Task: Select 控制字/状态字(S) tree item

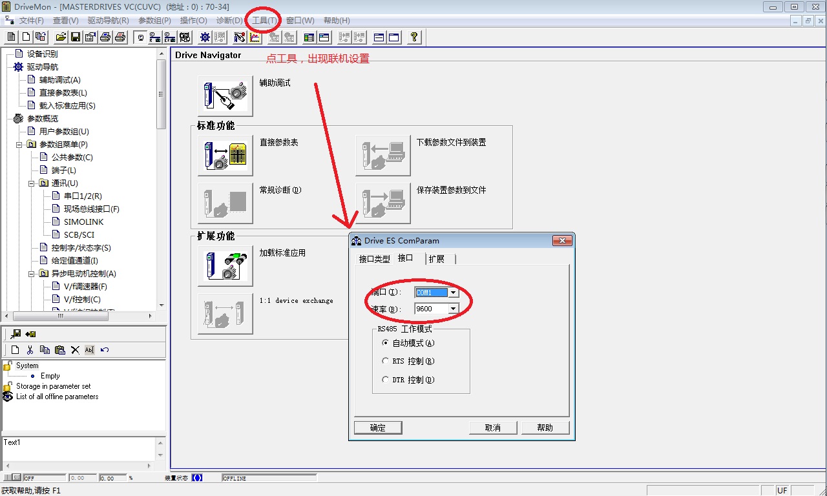Action: pos(81,248)
